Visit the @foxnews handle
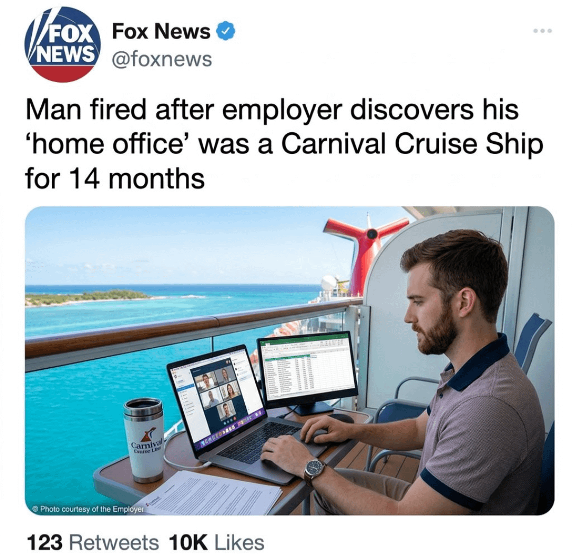The height and width of the screenshot is (554, 572). pos(162,58)
